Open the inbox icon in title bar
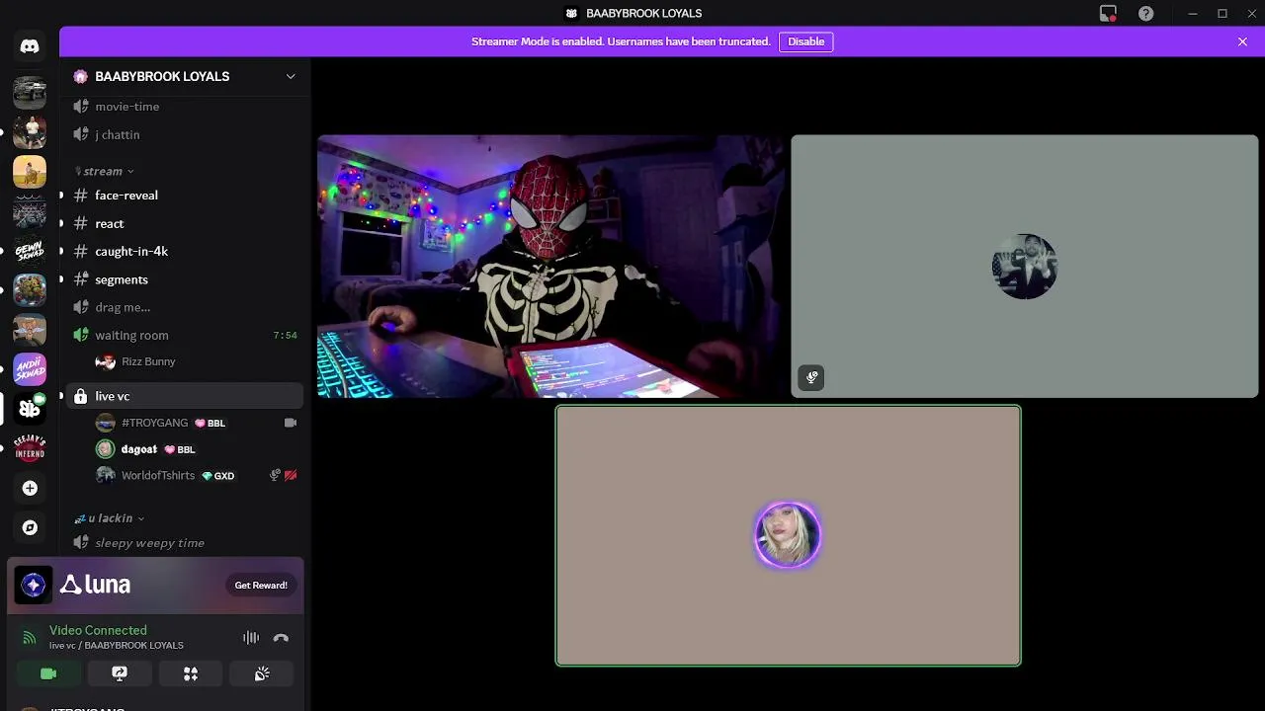The image size is (1265, 711). 1108,14
